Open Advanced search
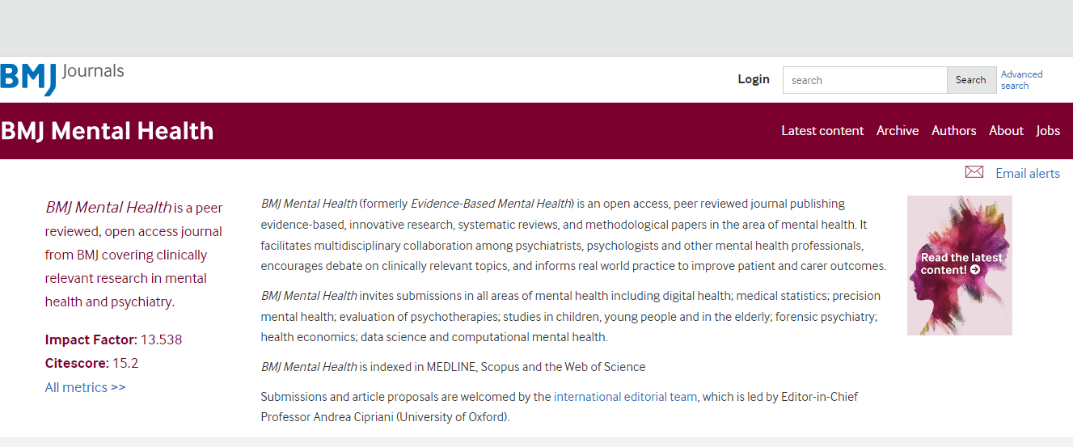Viewport: 1073px width, 447px height. 1021,79
